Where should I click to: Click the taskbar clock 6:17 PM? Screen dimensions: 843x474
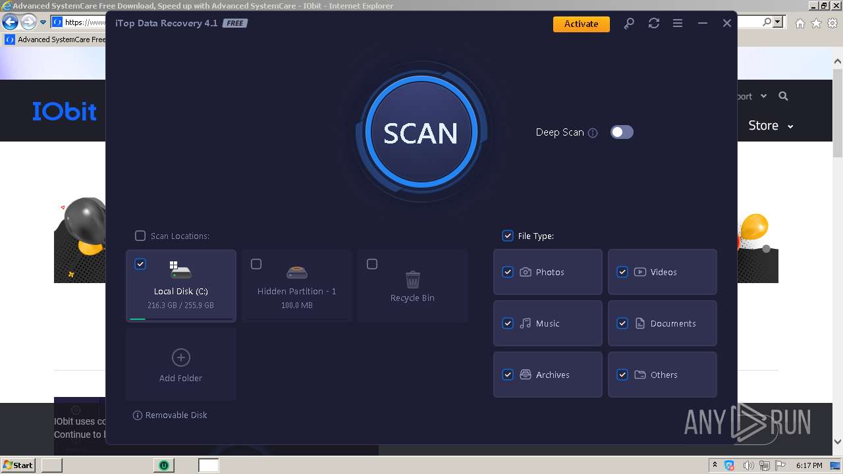809,465
